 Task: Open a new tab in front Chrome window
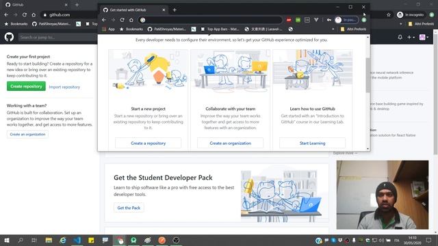tap(175, 10)
